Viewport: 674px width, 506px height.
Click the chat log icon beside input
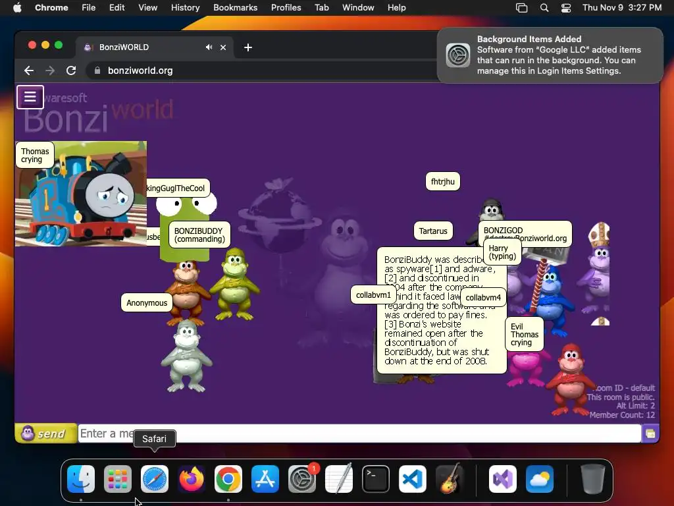point(650,434)
